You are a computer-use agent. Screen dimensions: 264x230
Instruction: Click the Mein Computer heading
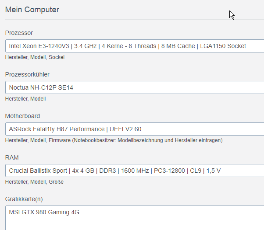click(32, 10)
